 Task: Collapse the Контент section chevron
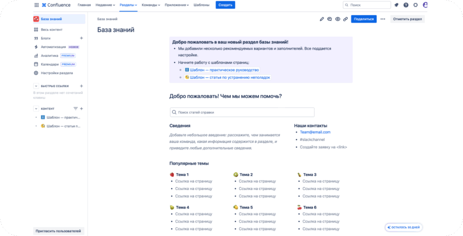36,109
